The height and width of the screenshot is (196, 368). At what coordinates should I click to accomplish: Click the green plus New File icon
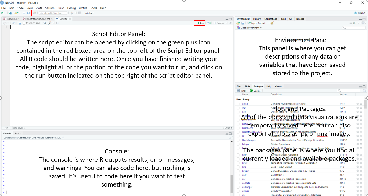pos(2,13)
